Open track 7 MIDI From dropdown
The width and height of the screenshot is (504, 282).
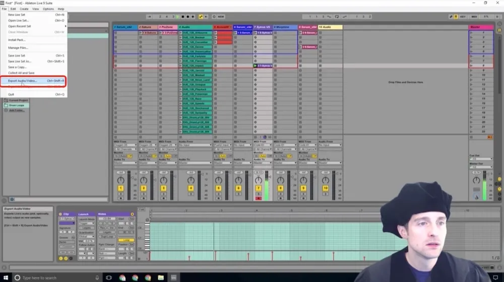click(x=263, y=145)
